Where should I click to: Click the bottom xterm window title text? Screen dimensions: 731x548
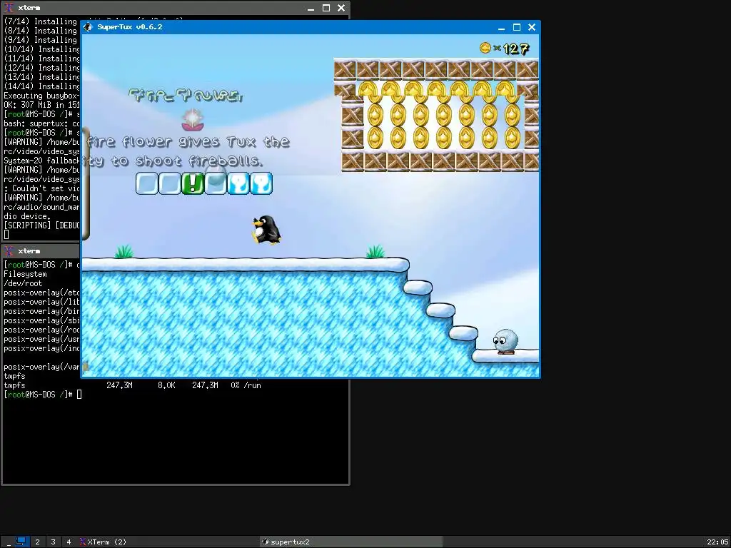(29, 251)
